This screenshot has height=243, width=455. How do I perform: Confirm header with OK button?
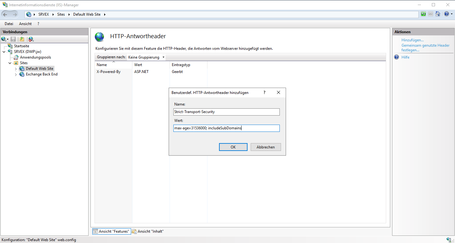[x=233, y=147]
